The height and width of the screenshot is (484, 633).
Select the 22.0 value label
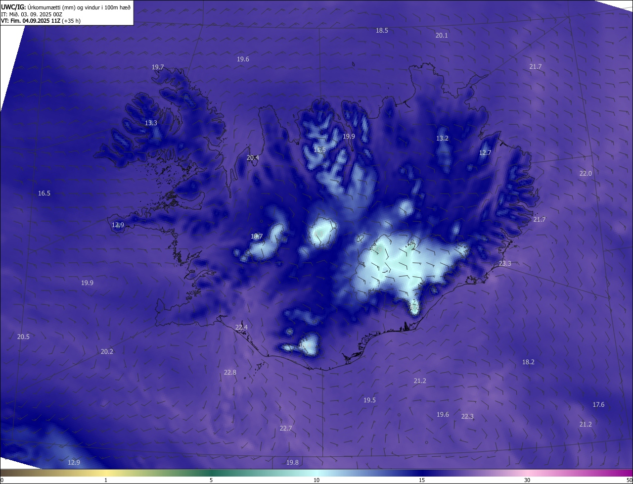586,174
